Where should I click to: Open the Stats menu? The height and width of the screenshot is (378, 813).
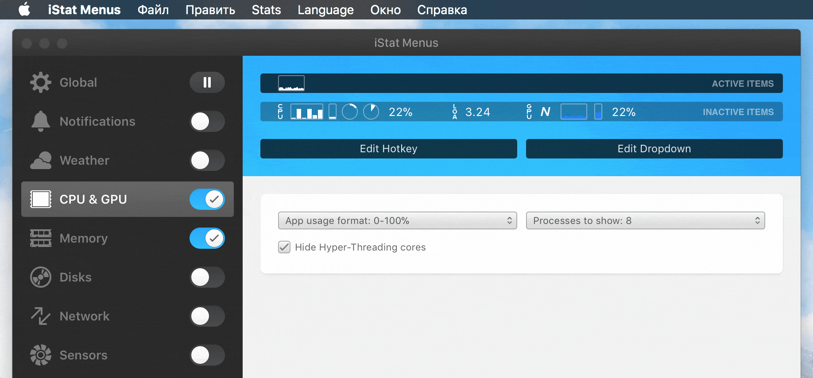266,10
